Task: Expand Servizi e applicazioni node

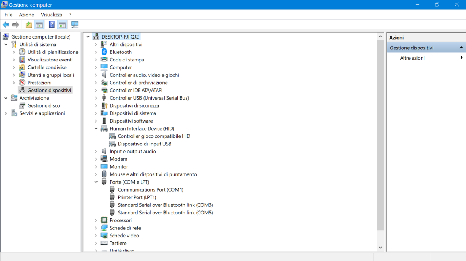Action: point(6,113)
